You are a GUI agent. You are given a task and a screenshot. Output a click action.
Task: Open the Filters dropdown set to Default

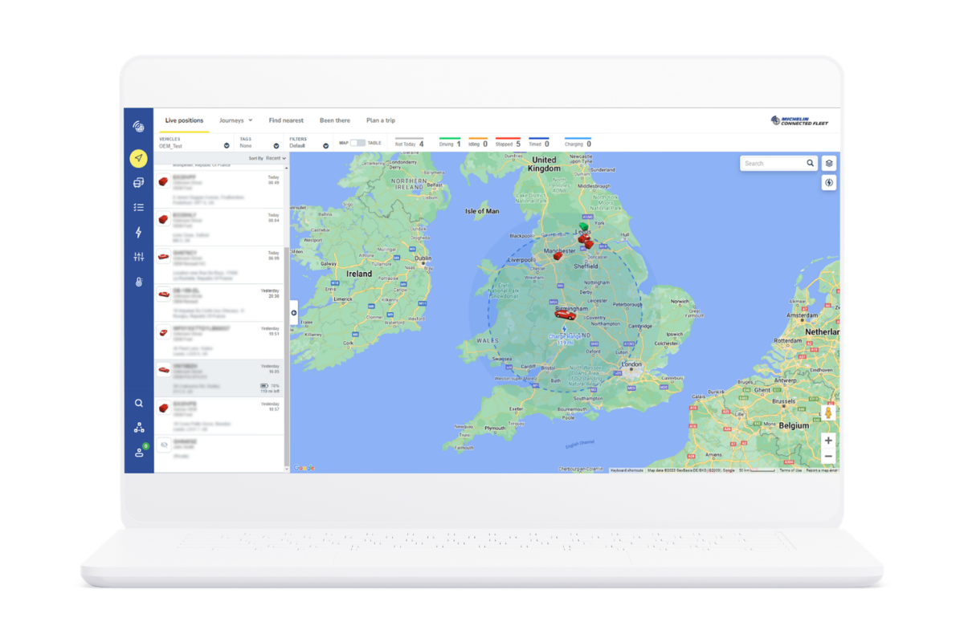tap(309, 143)
